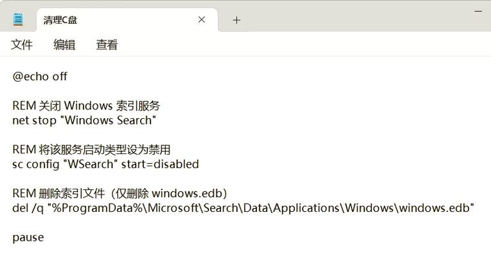Click the REM 关闭 Windows 索引服务 comment line

point(86,106)
